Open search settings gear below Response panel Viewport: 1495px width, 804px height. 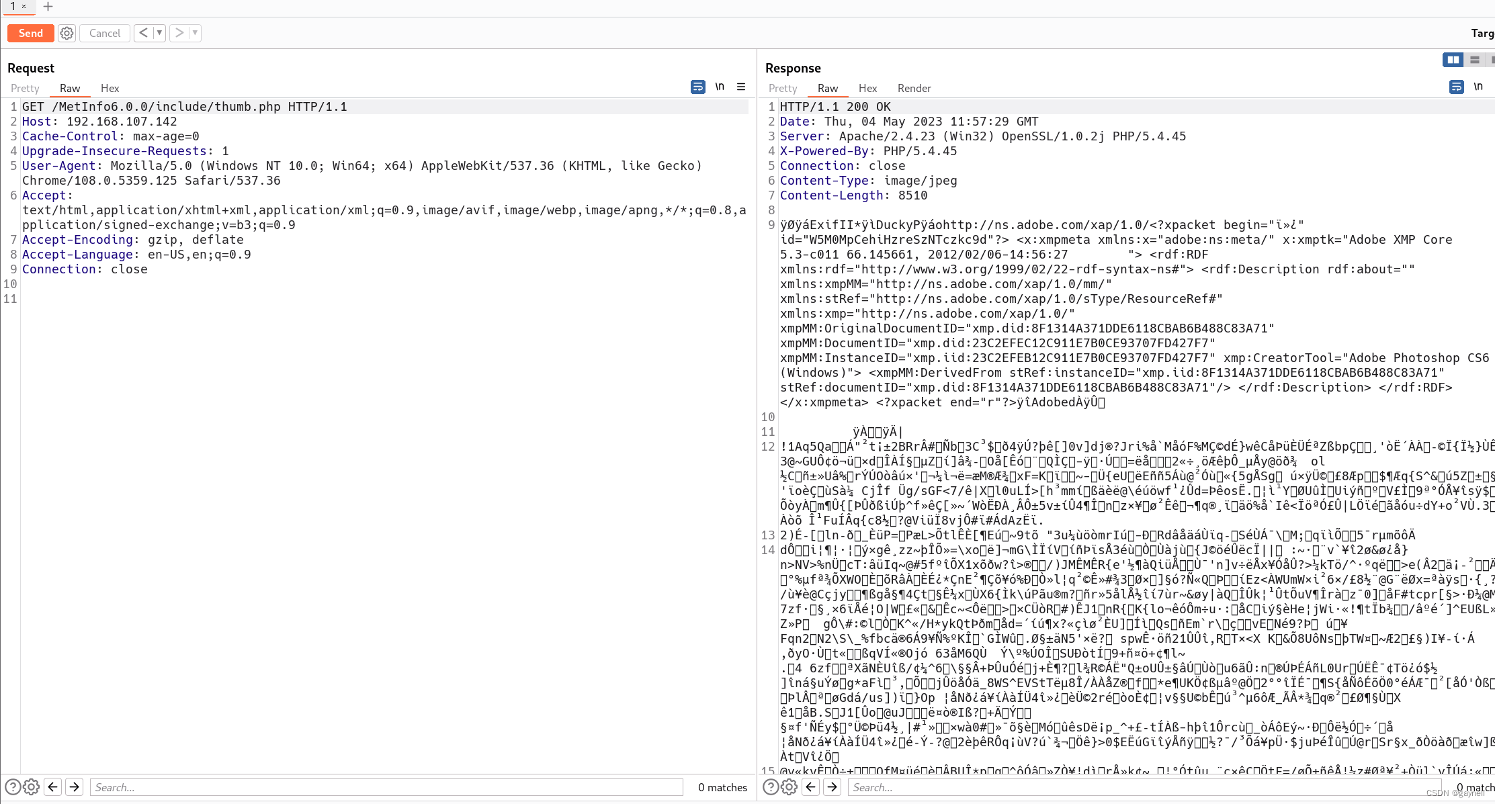click(789, 787)
